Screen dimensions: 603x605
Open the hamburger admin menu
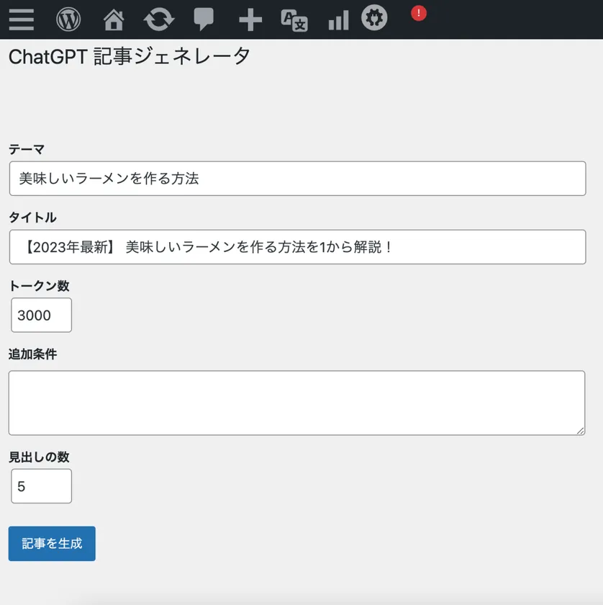pyautogui.click(x=22, y=19)
